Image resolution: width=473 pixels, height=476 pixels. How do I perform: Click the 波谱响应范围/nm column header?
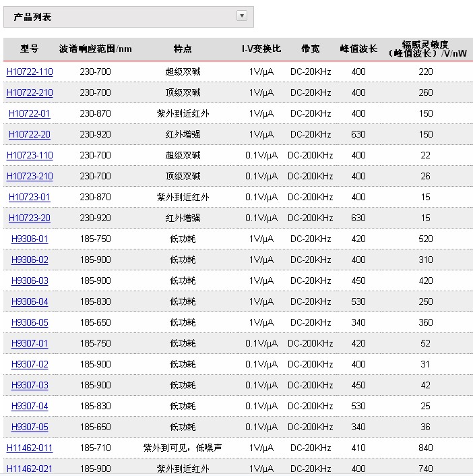click(x=95, y=49)
